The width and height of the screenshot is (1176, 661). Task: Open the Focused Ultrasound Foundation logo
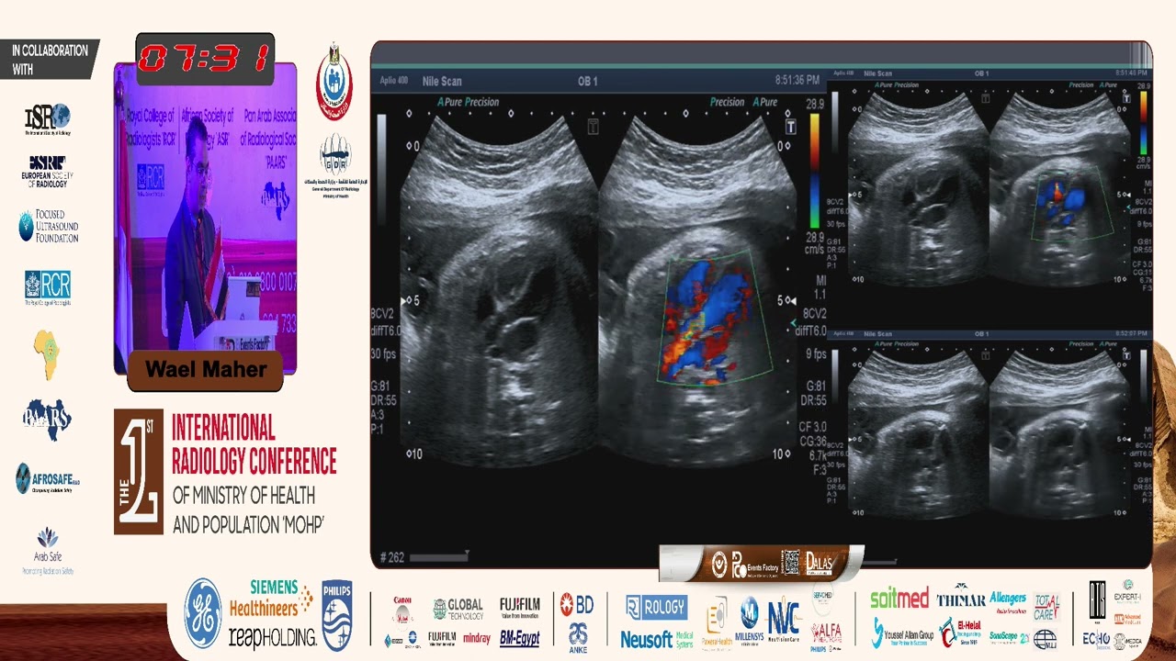48,227
